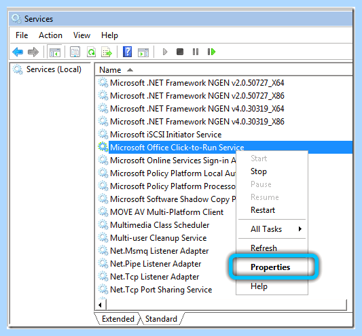Viewport: 362px width, 336px height.
Task: Click the Refresh toolbar icon
Action: coord(91,52)
